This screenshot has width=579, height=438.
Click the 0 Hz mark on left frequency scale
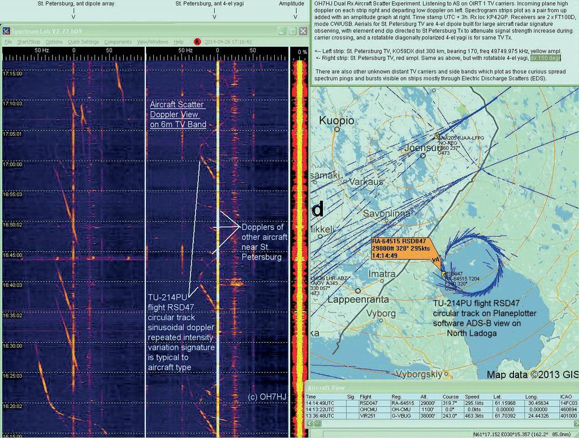pos(74,50)
